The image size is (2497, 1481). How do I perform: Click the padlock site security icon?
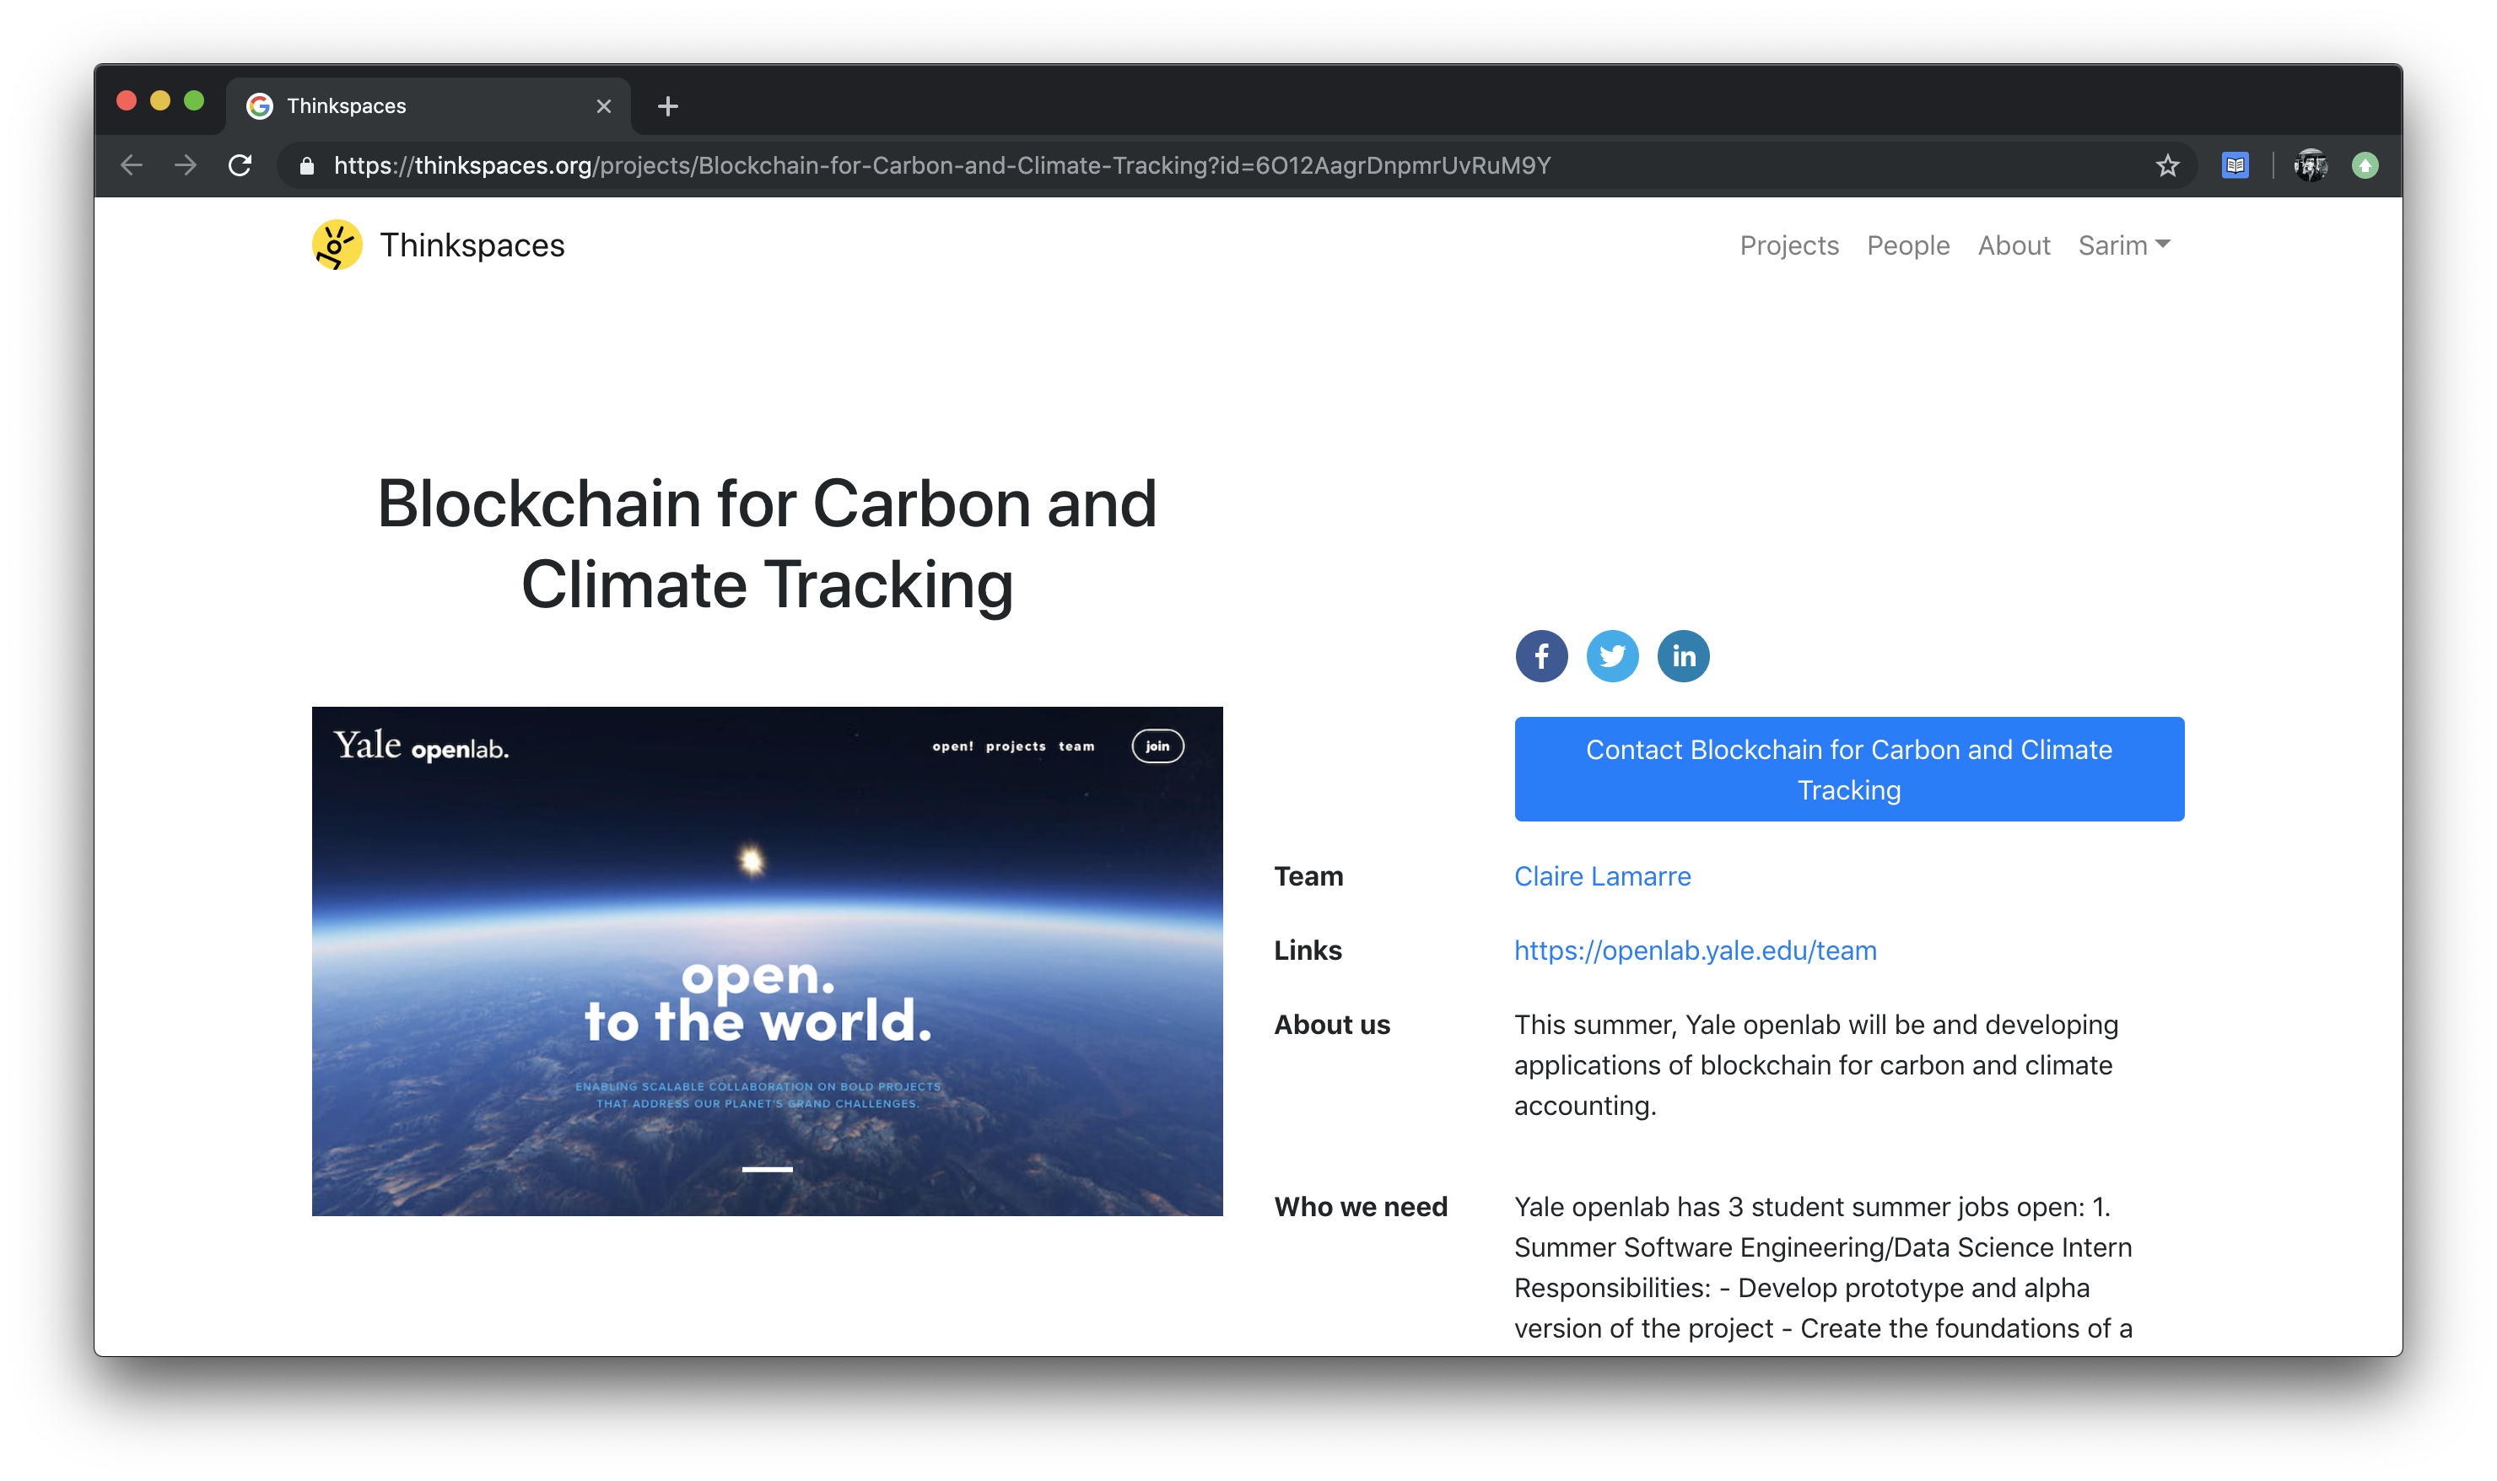point(307,165)
